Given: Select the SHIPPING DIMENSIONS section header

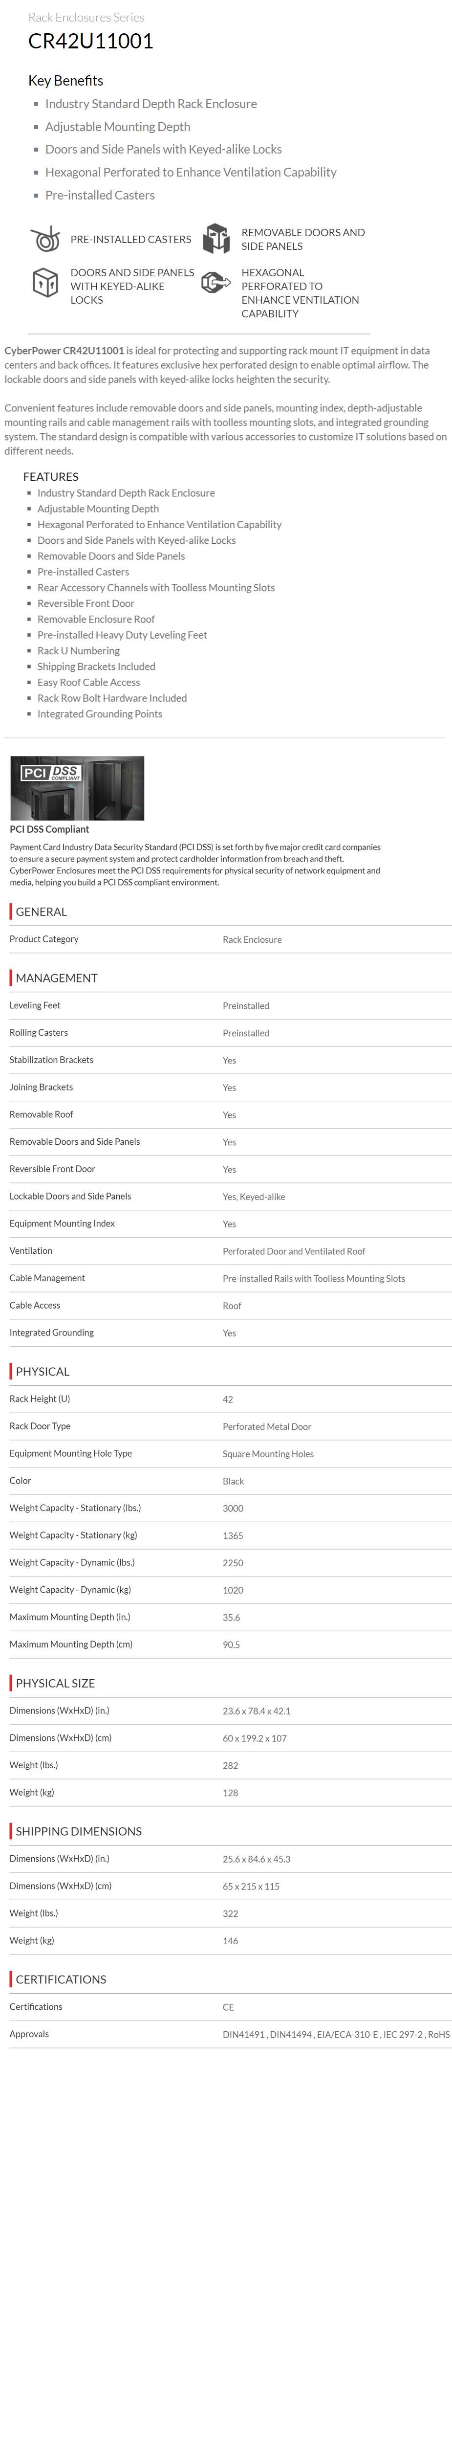Looking at the screenshot, I should [78, 1831].
